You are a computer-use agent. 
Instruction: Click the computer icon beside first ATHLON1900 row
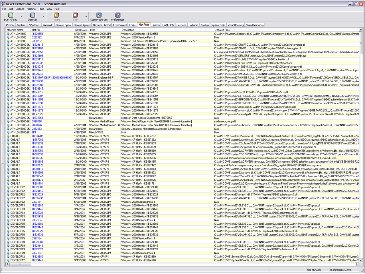coord(8,34)
